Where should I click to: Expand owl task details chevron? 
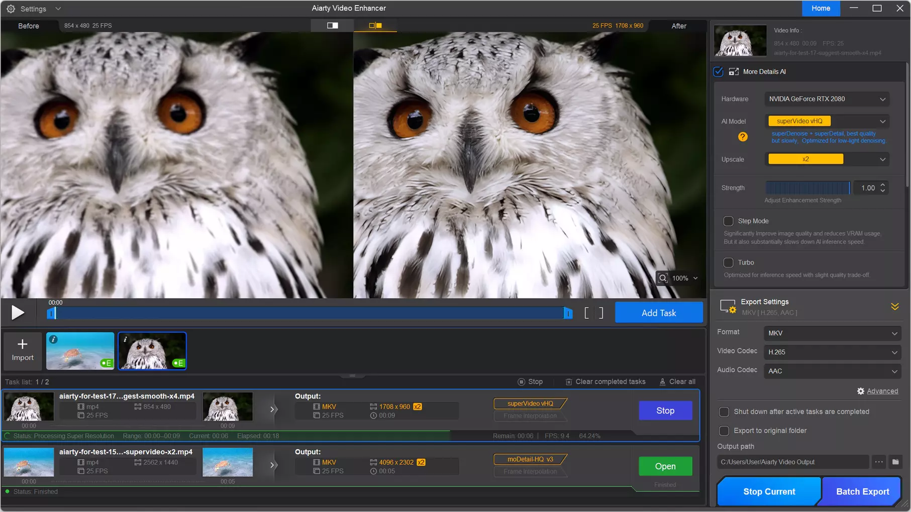point(273,410)
